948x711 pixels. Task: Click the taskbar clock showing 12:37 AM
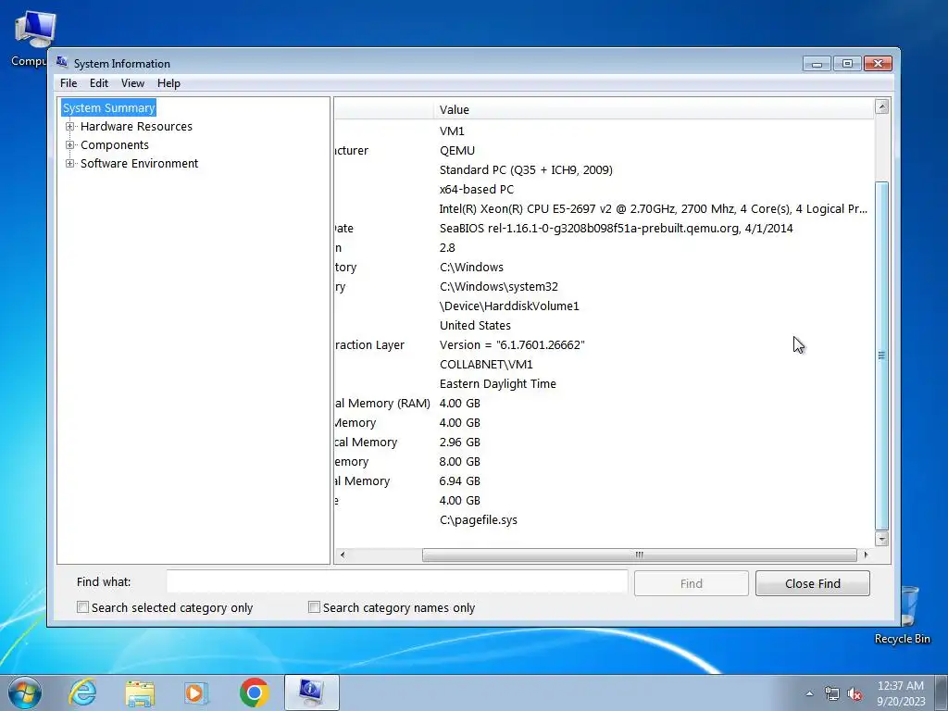pos(901,693)
